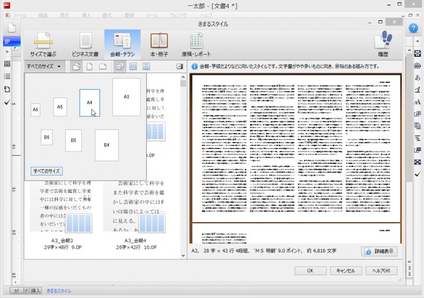Open the 表示 menu
The height and width of the screenshot is (298, 424).
tap(65, 15)
